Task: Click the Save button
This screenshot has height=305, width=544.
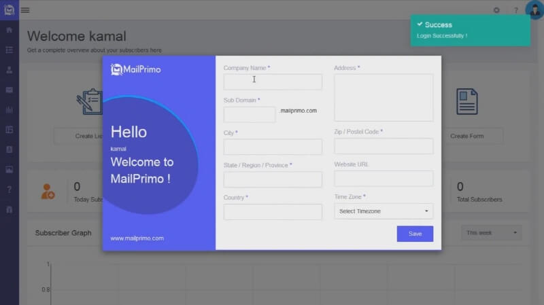Action: click(x=415, y=234)
